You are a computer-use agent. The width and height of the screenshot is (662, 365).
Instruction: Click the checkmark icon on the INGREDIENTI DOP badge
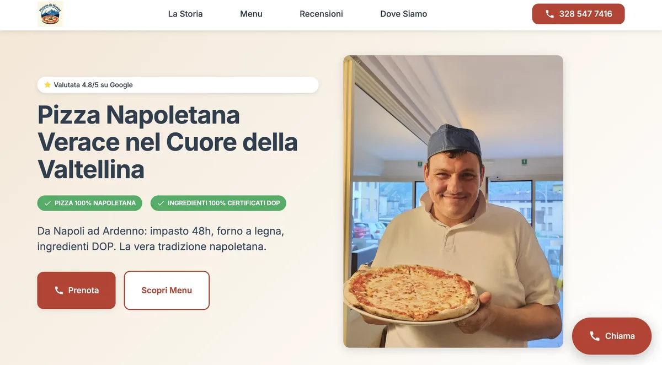pos(160,203)
